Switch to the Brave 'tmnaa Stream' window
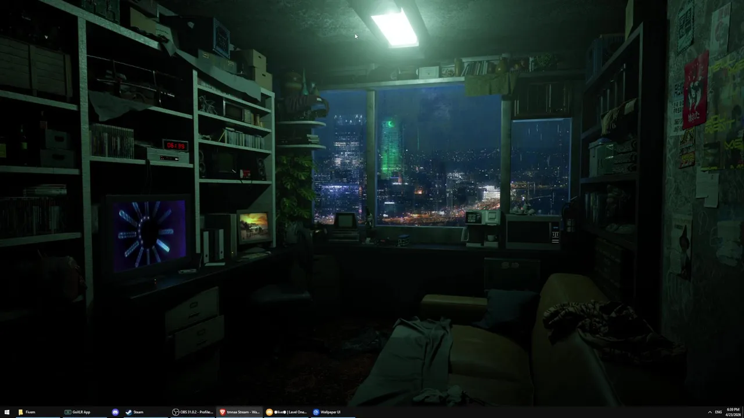The image size is (744, 418). (239, 412)
